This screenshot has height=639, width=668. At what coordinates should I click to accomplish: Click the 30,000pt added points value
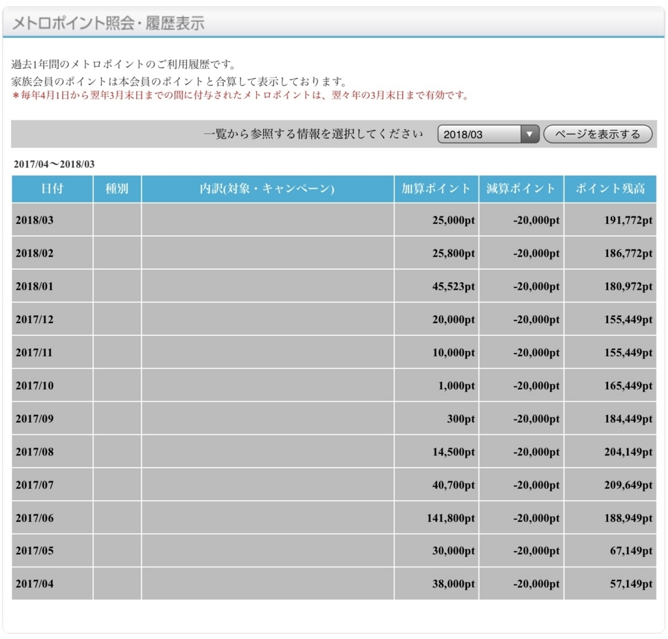point(453,551)
